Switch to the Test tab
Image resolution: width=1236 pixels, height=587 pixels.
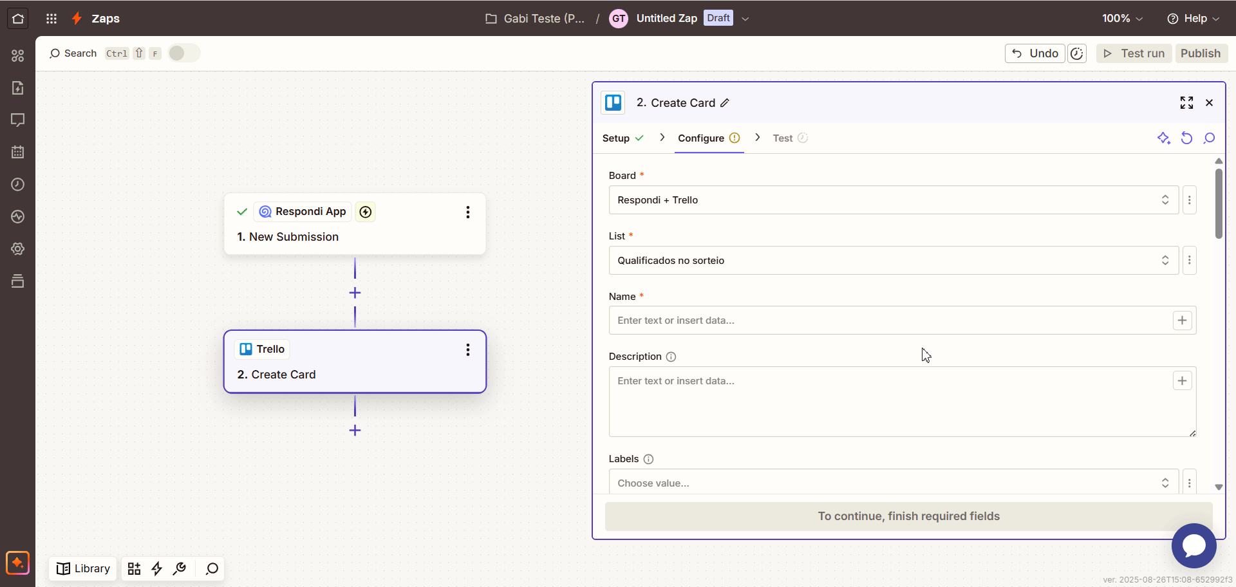click(790, 138)
